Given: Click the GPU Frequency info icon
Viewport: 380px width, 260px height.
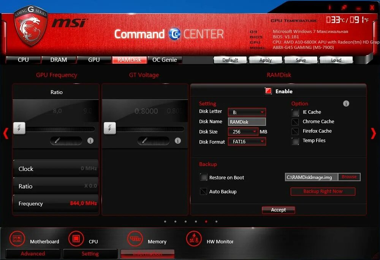Looking at the screenshot, I should [90, 141].
